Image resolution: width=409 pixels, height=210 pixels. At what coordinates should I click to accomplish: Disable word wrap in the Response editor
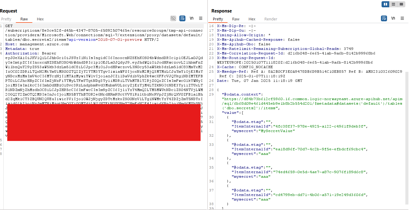pyautogui.click(x=384, y=18)
